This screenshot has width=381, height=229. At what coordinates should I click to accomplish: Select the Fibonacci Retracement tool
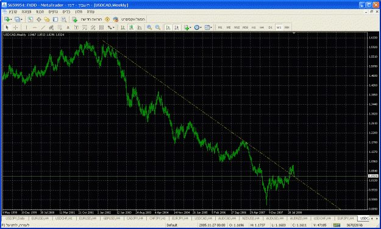pyautogui.click(x=60, y=27)
